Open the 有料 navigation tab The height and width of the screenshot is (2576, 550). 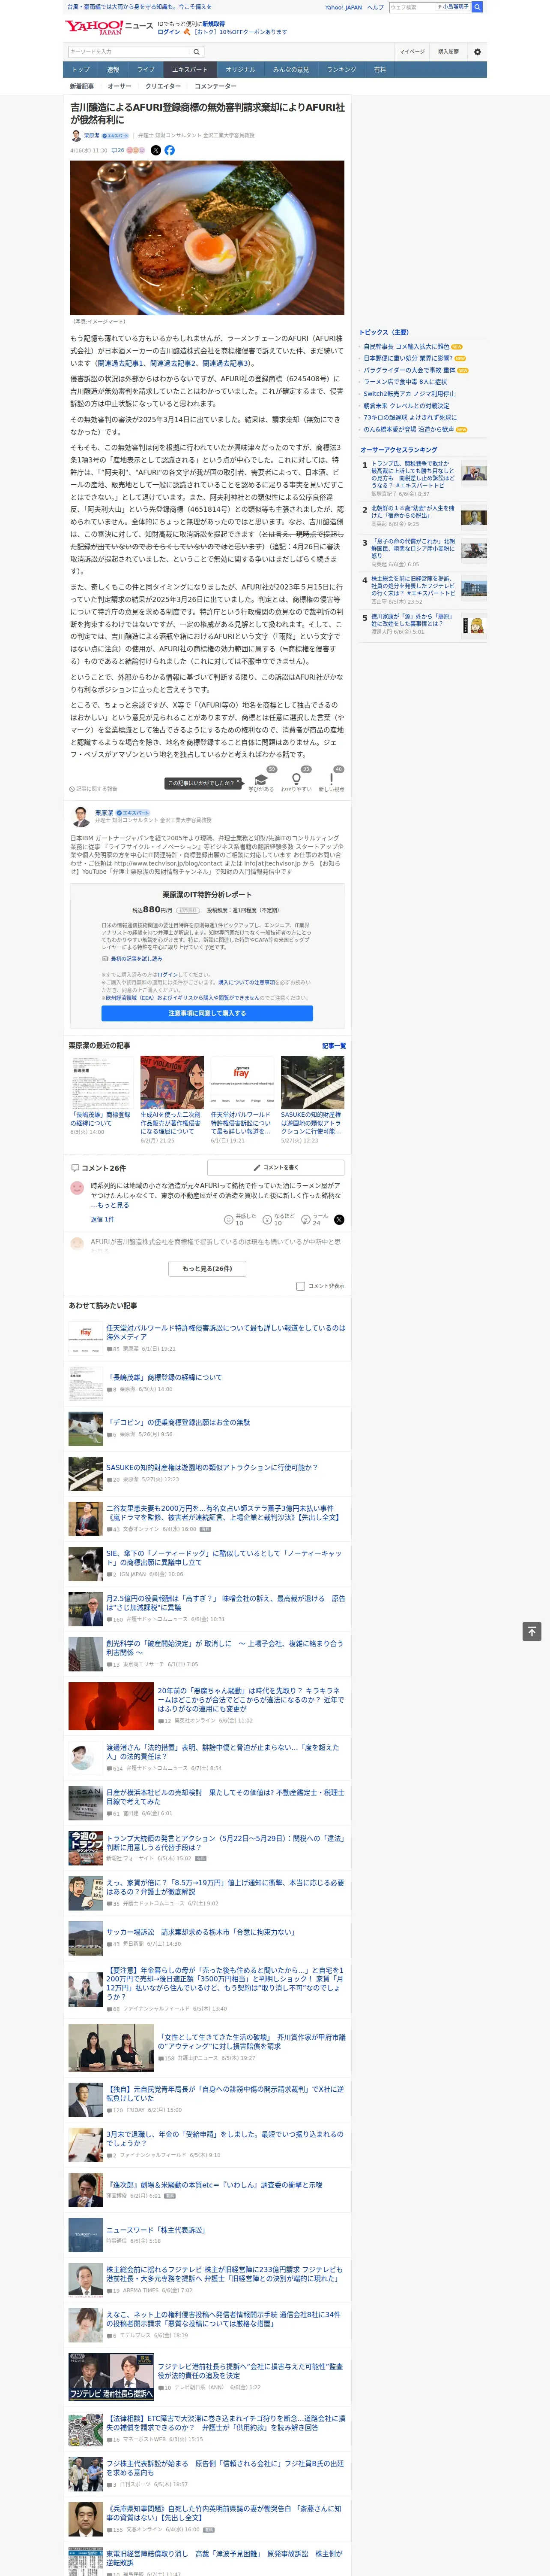[x=380, y=69]
